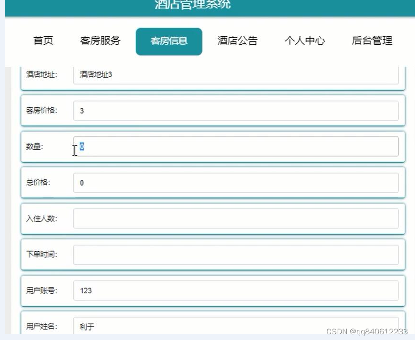Click the 数量 label text
Image resolution: width=415 pixels, height=340 pixels.
[34, 146]
